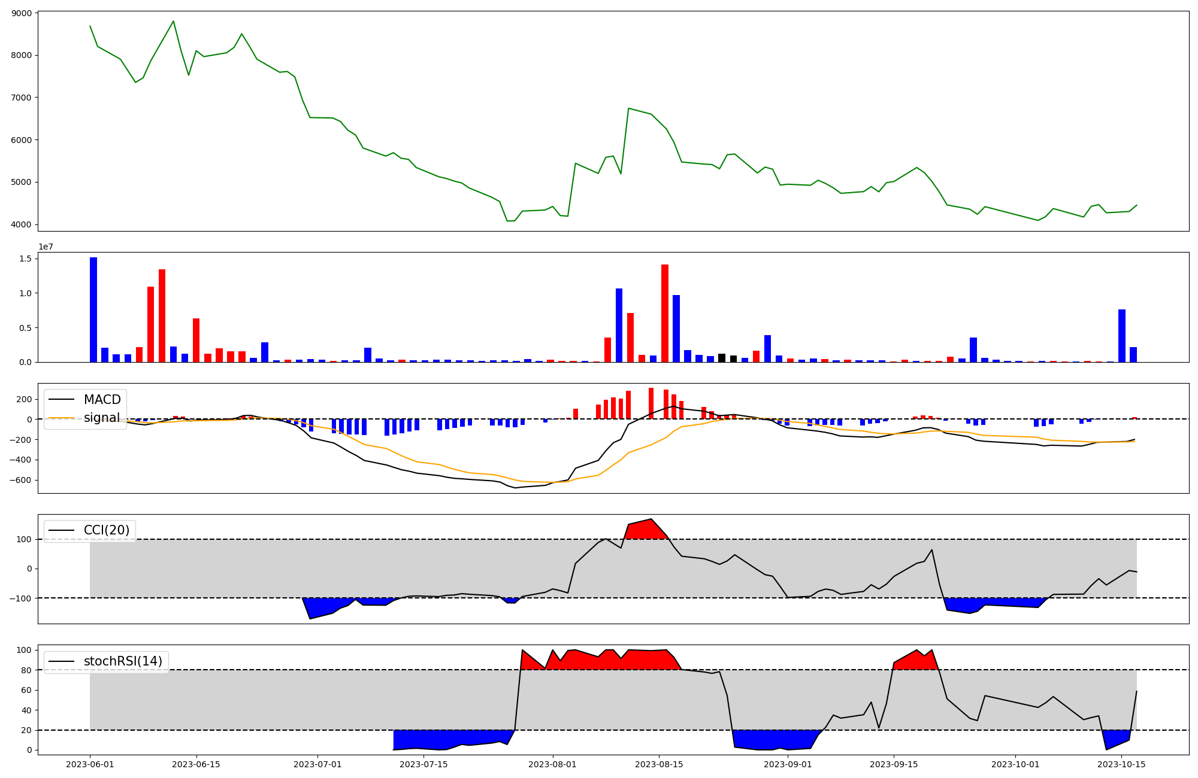The image size is (1198, 778).
Task: Click the 1e7 volume scale label
Action: coord(46,247)
